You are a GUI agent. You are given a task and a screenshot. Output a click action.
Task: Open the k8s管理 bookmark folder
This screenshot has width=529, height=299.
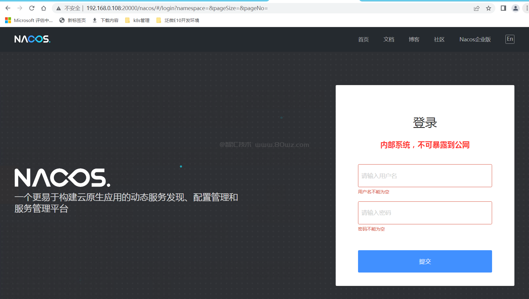click(x=138, y=20)
